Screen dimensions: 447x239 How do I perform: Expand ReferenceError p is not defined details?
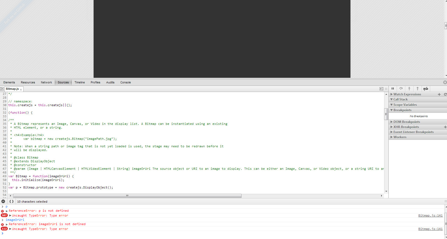7,211
